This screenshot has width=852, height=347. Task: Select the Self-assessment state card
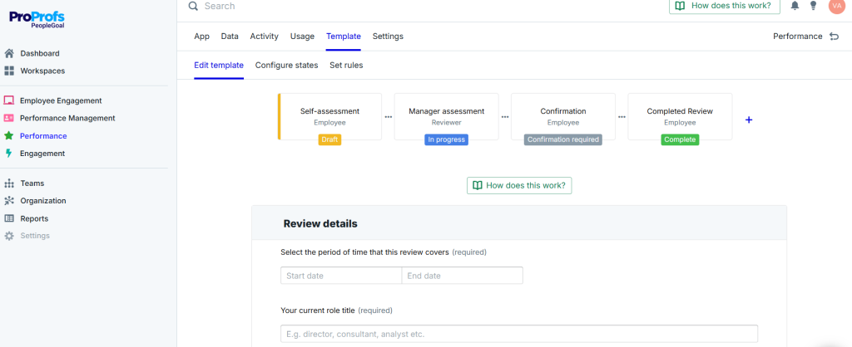click(x=329, y=116)
